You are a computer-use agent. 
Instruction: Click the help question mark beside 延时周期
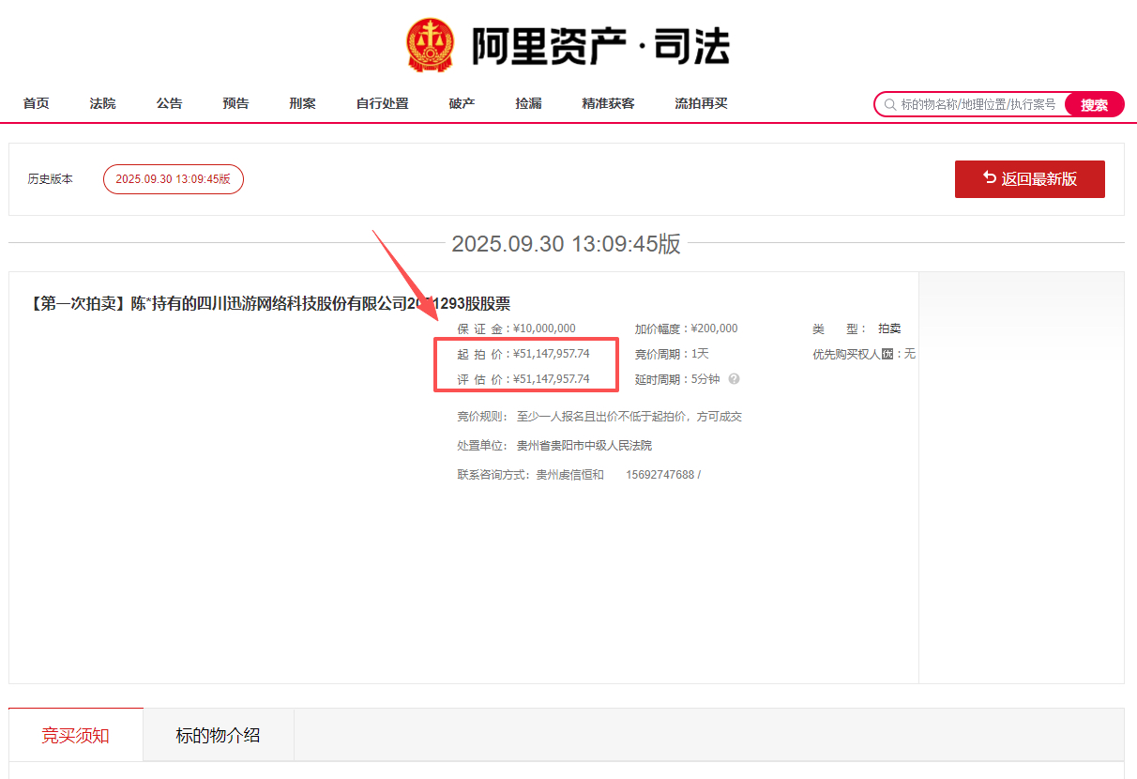click(734, 379)
